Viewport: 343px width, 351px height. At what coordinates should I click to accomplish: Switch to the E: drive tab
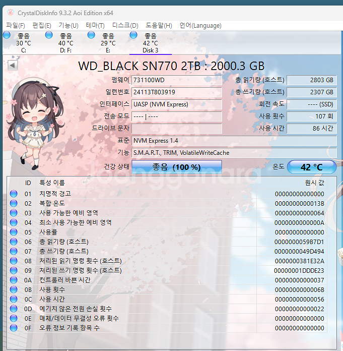[108, 43]
